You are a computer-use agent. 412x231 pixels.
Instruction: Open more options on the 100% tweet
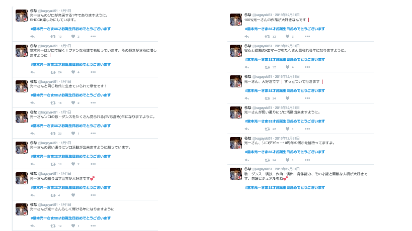[307, 37]
